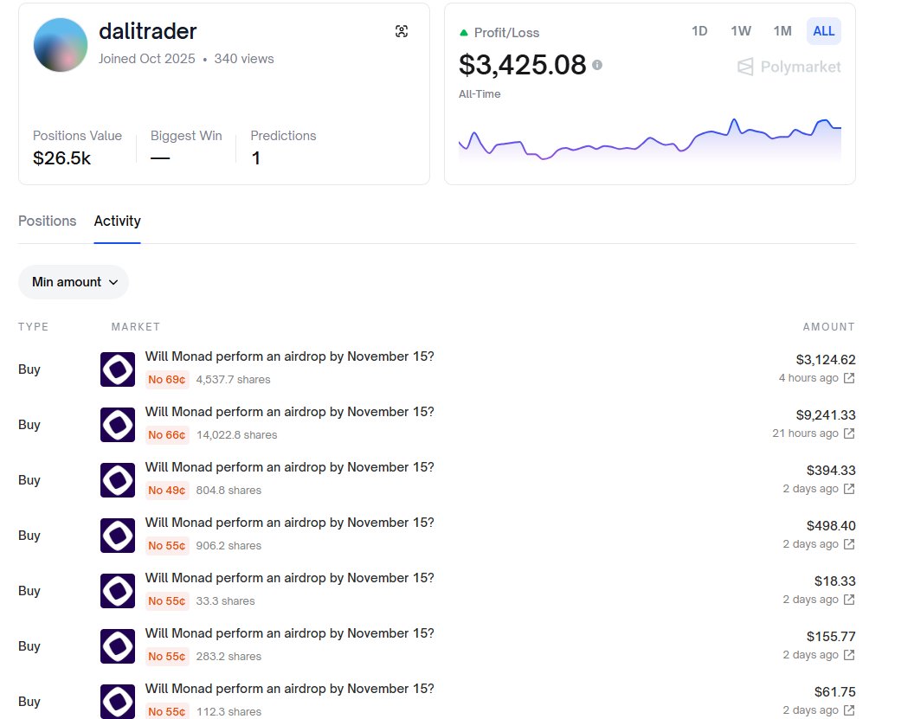The height and width of the screenshot is (719, 914).
Task: Switch to the Positions tab
Action: [x=48, y=221]
